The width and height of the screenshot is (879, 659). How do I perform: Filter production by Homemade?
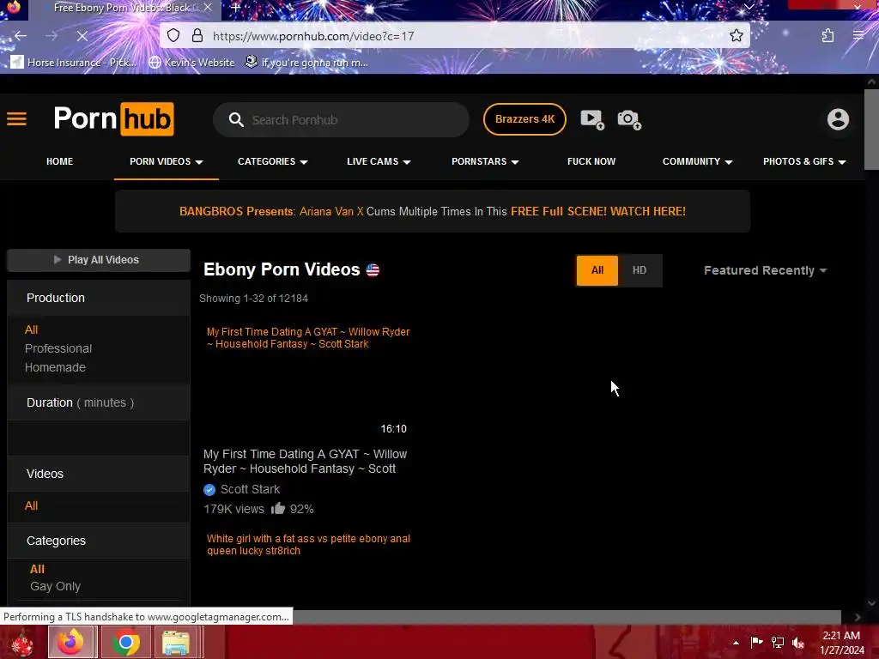[55, 367]
